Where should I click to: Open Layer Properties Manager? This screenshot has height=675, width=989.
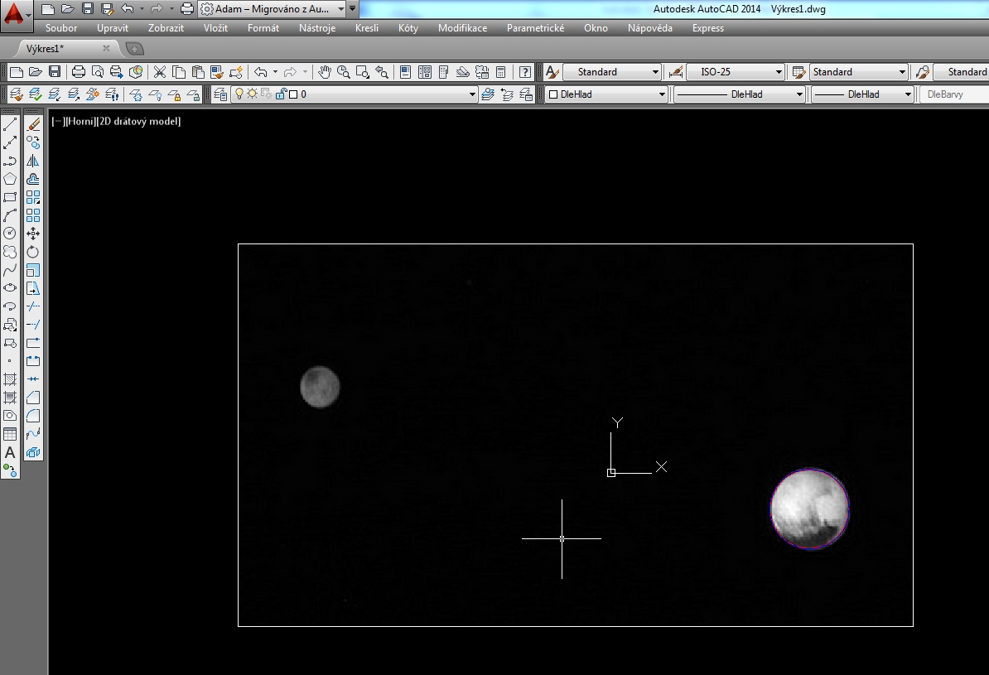(220, 94)
